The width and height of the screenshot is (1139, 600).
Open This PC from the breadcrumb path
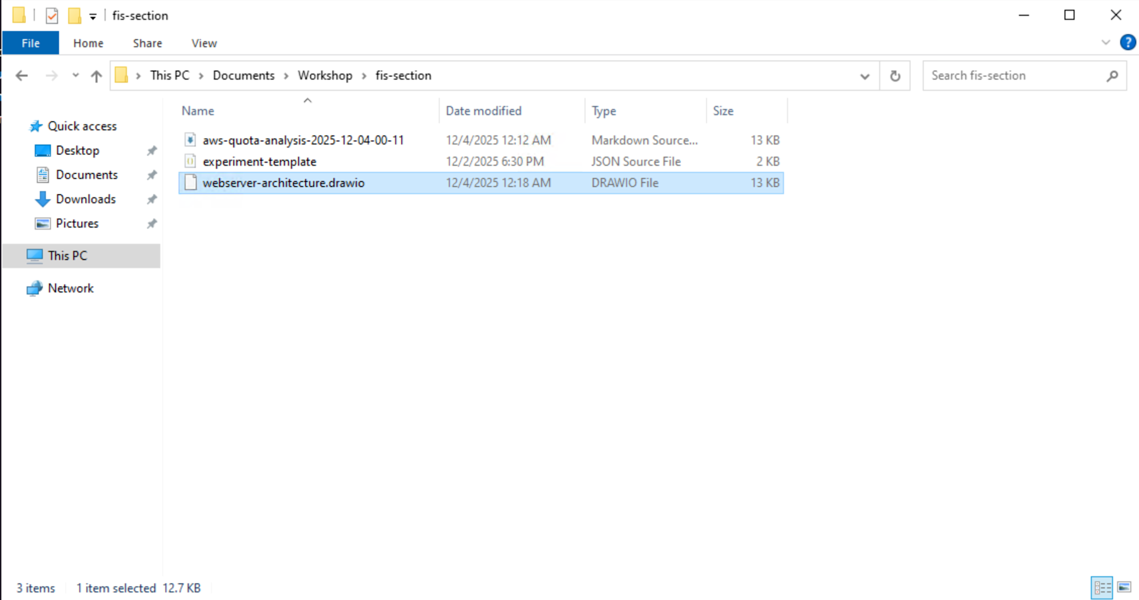tap(169, 75)
